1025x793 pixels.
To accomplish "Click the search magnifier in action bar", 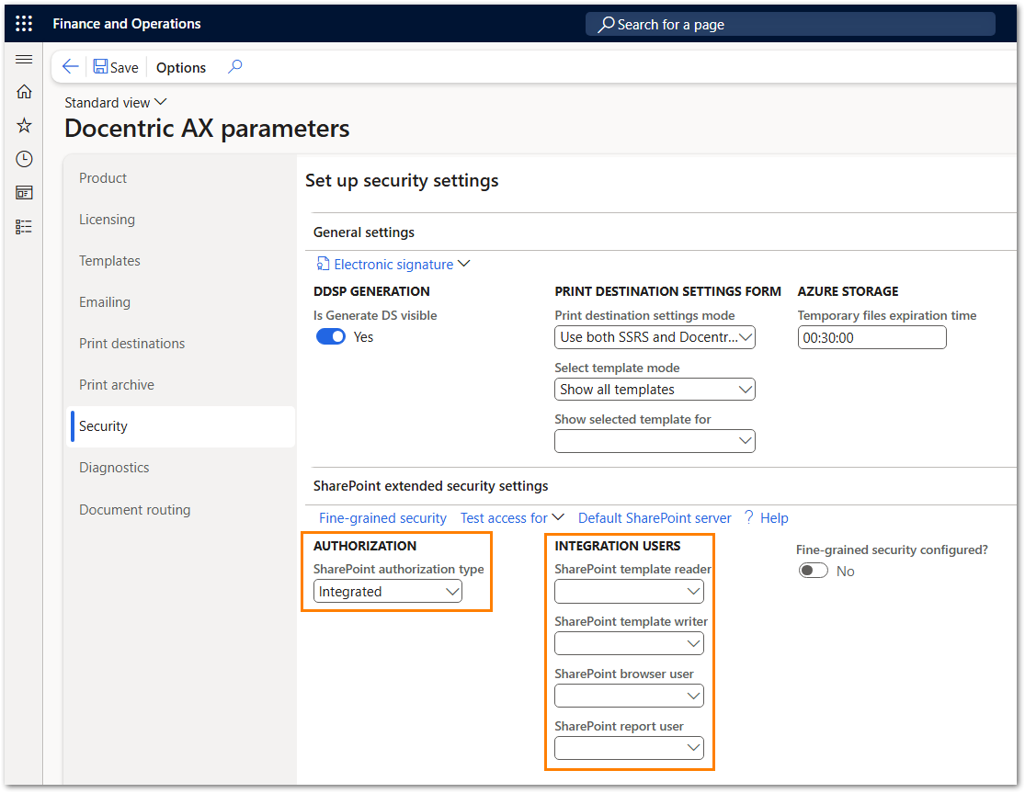I will pyautogui.click(x=234, y=66).
